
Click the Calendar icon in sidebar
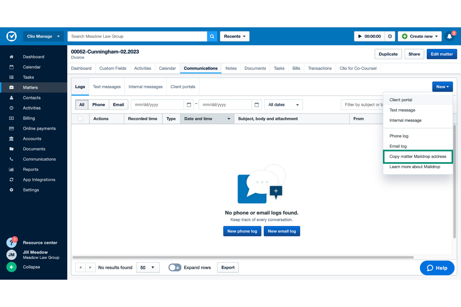click(x=12, y=67)
